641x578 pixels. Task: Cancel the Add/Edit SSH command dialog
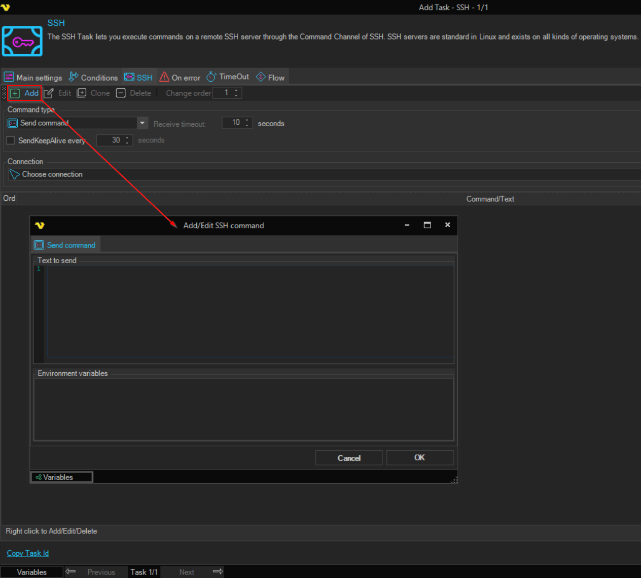point(348,458)
